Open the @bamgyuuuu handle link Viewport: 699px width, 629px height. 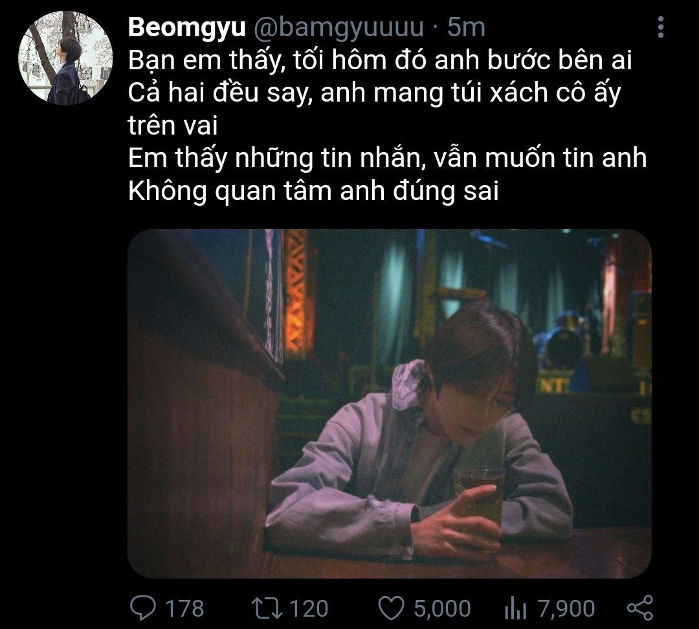pyautogui.click(x=338, y=27)
